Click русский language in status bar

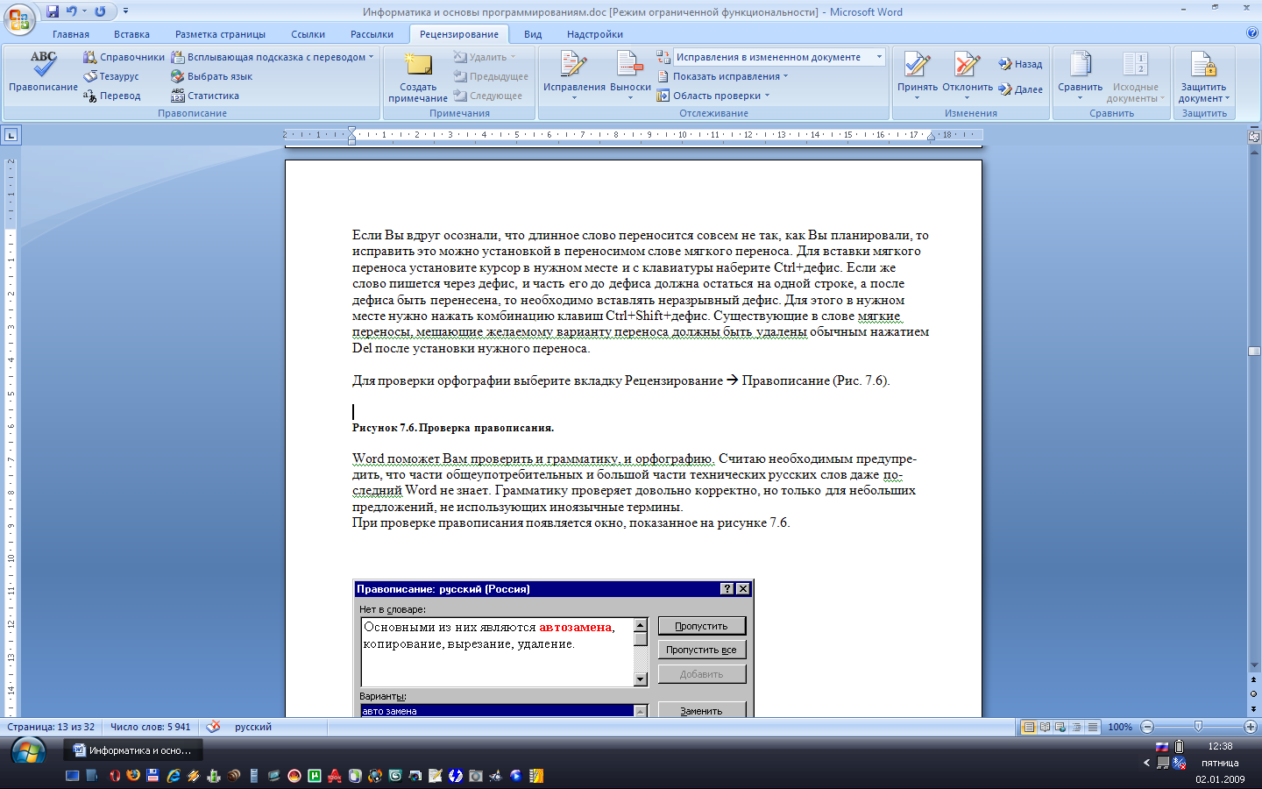click(x=253, y=727)
